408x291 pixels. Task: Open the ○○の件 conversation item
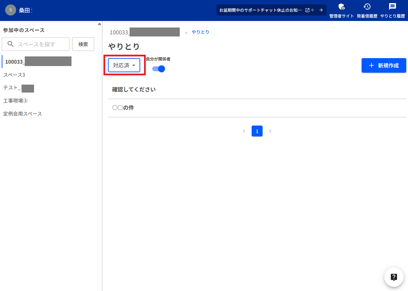pyautogui.click(x=123, y=107)
